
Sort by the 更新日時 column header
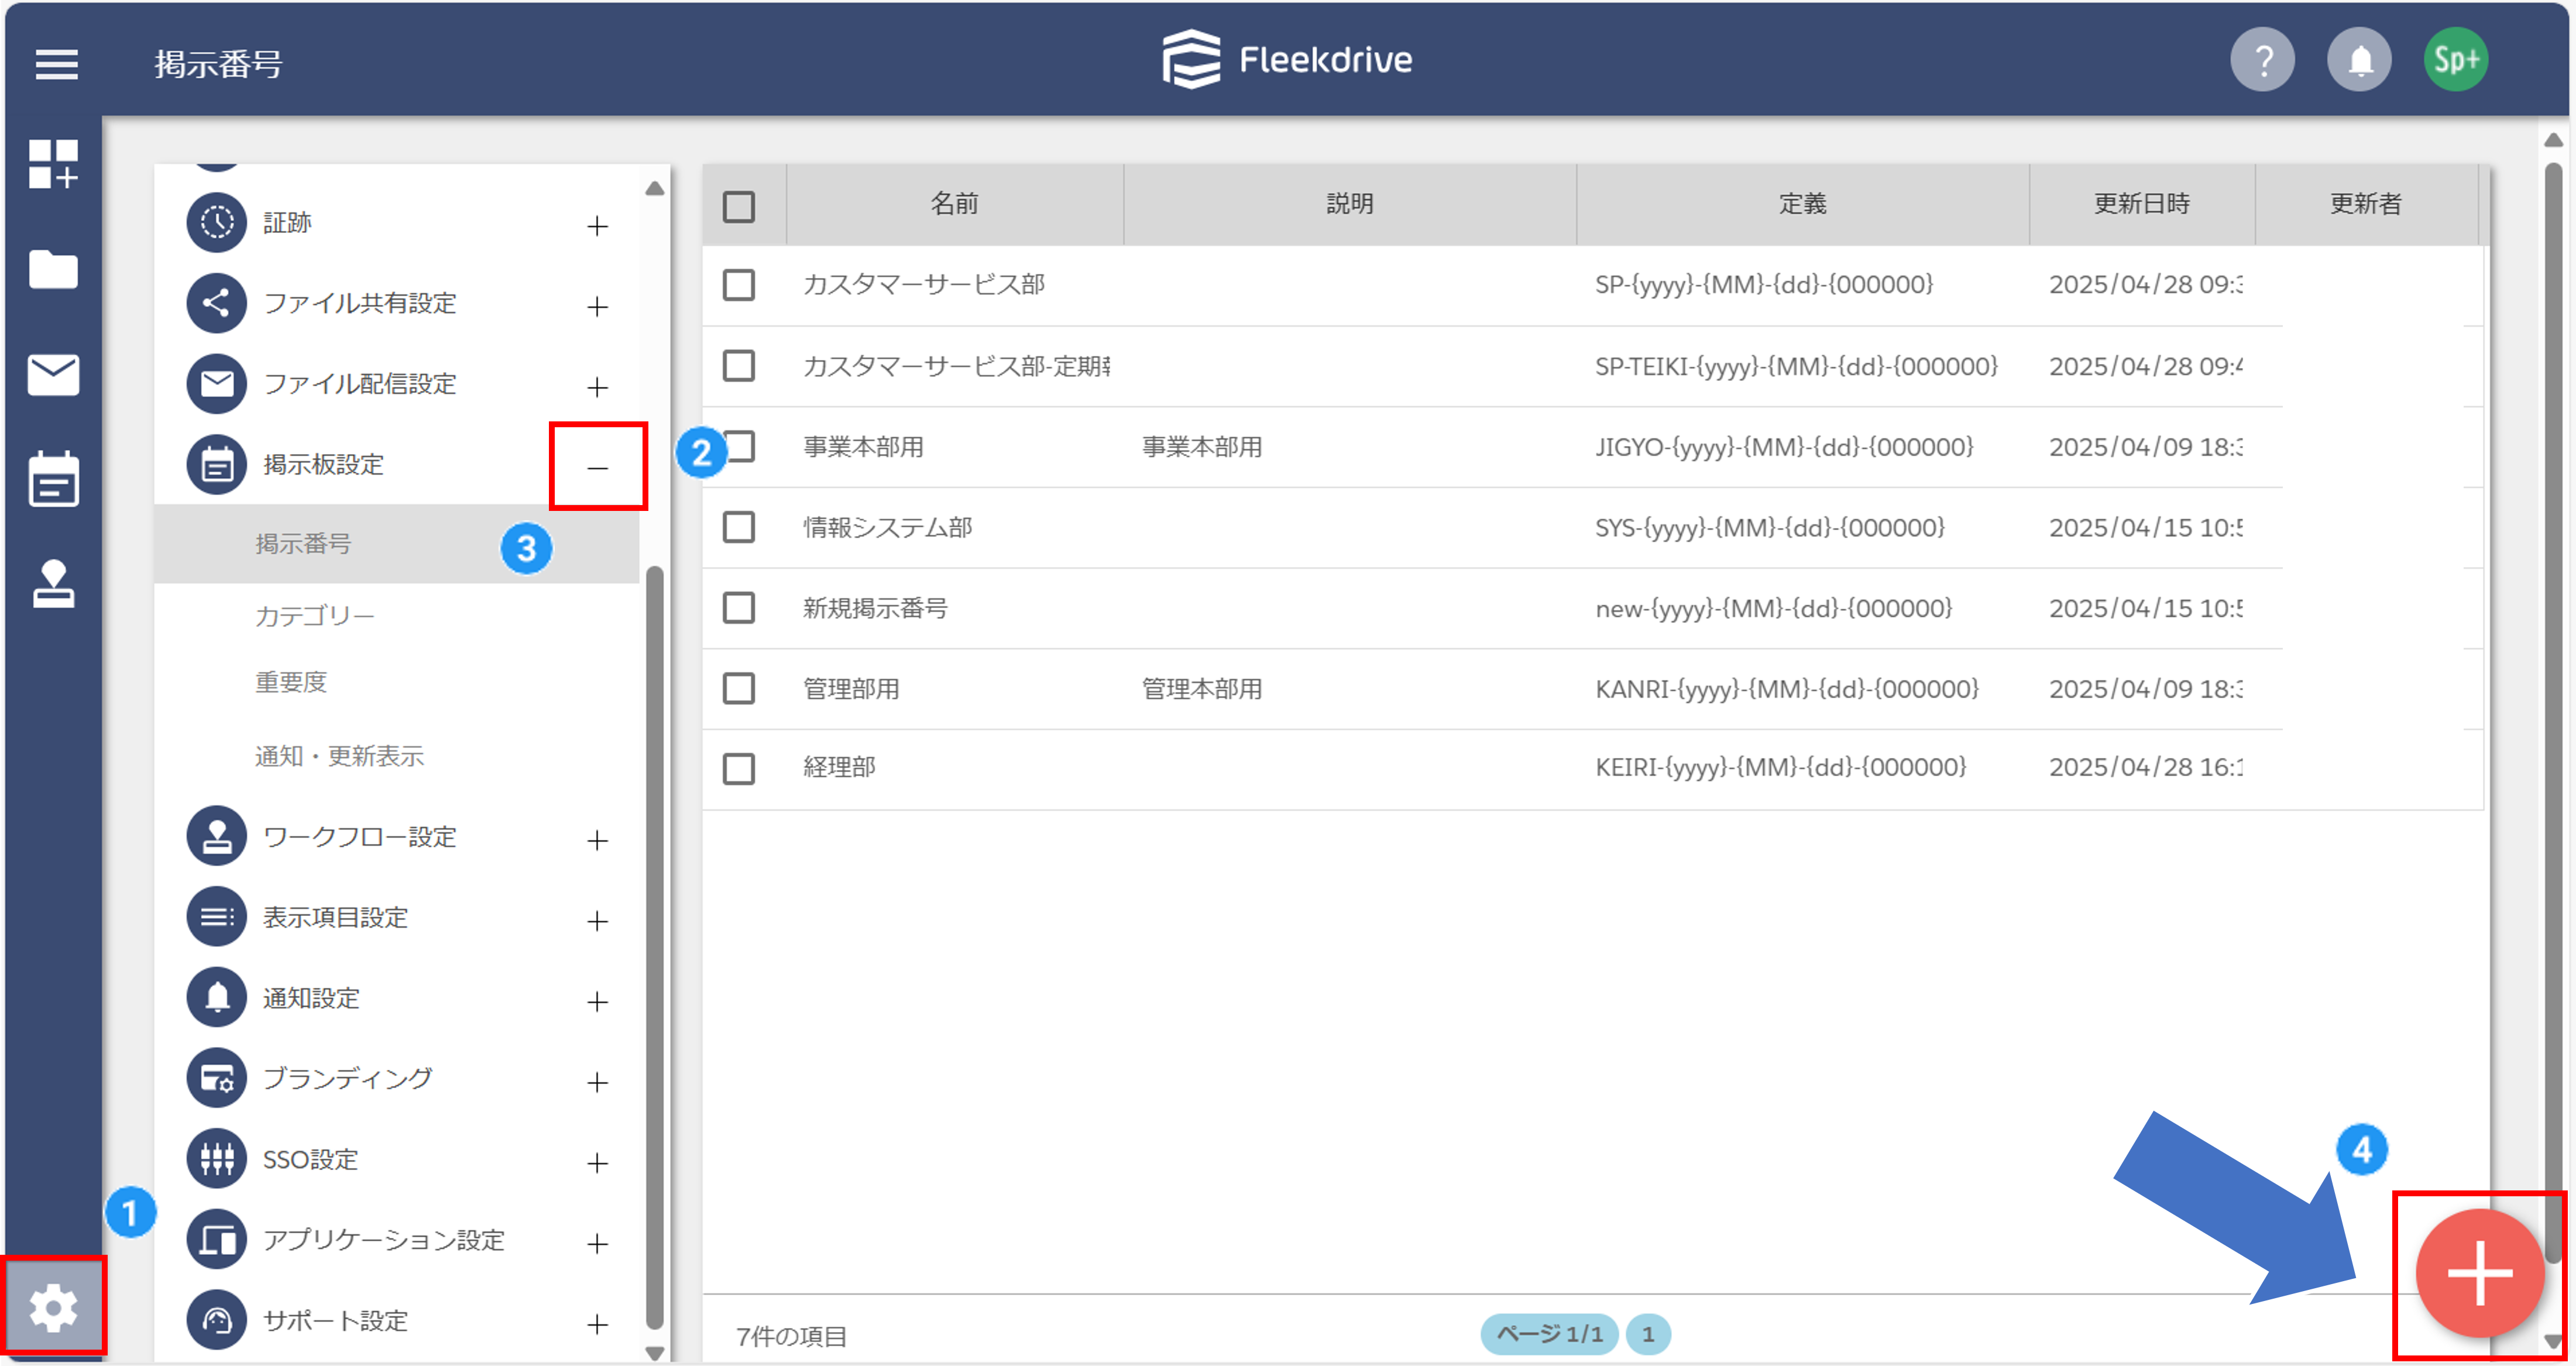[2142, 204]
